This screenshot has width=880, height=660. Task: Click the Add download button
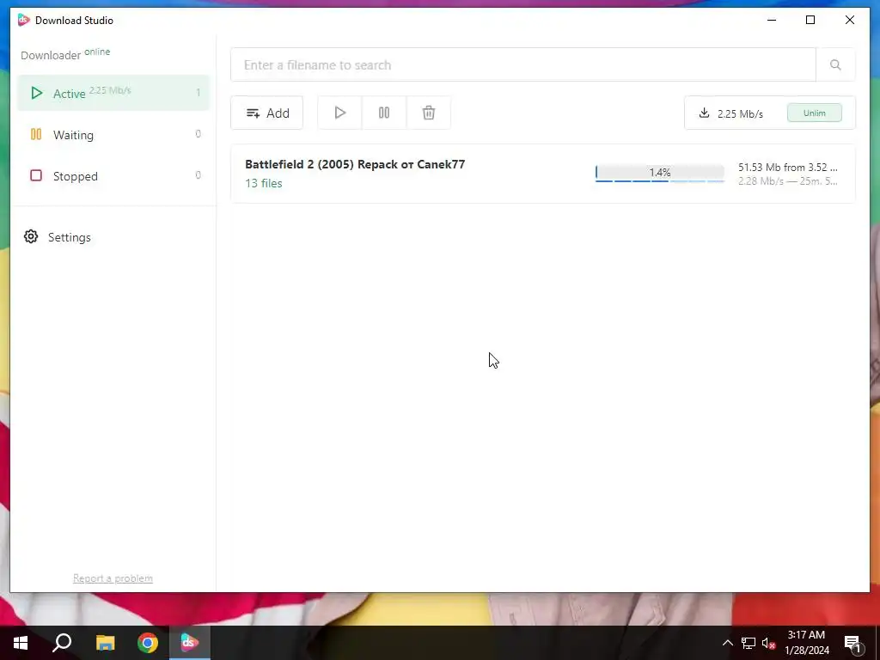pos(267,113)
